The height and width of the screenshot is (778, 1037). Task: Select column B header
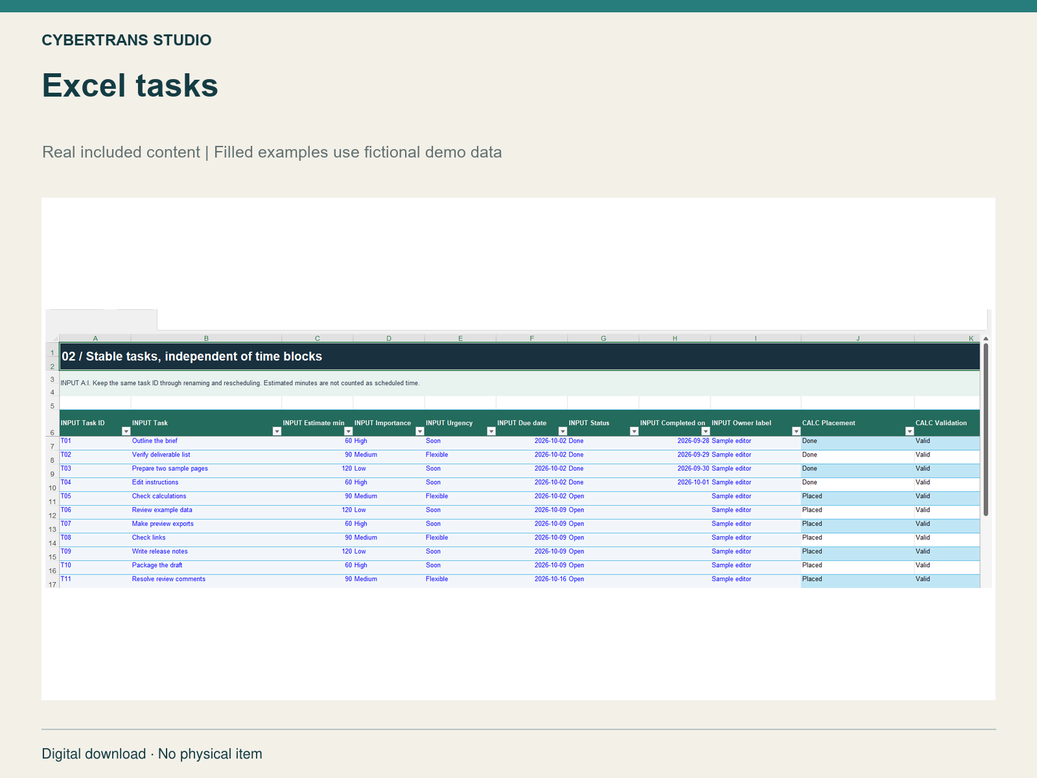(206, 338)
